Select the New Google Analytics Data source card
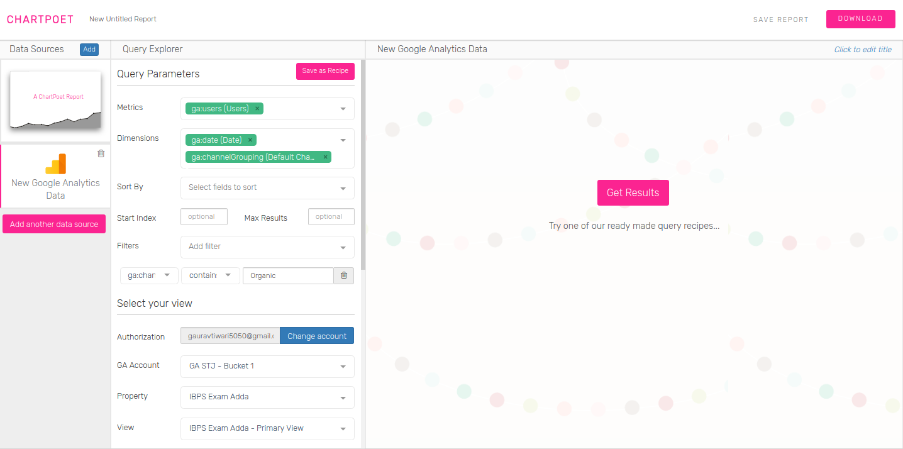 tap(55, 176)
